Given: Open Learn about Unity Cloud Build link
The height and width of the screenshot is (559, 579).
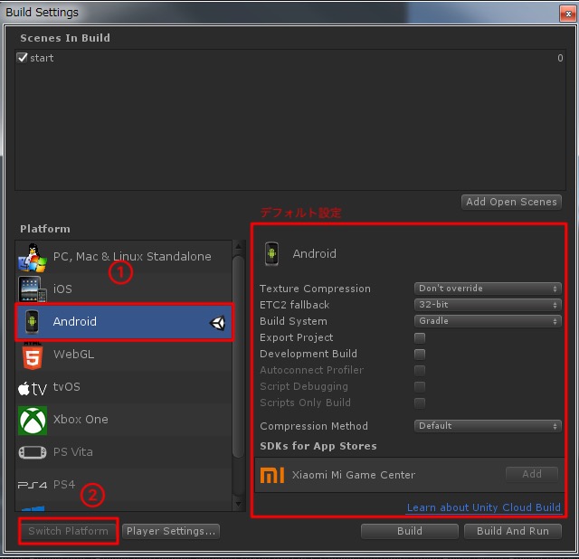Looking at the screenshot, I should tap(484, 507).
